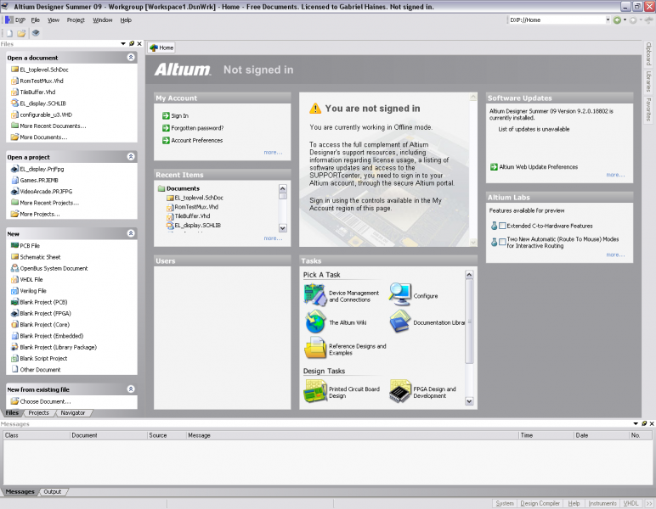Image resolution: width=656 pixels, height=509 pixels.
Task: Collapse the New from existing file section
Action: coord(131,389)
